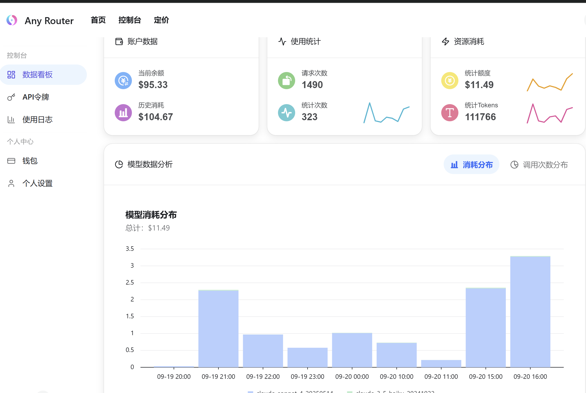The width and height of the screenshot is (586, 393).
Task: Go to 首页 in top navigation
Action: [x=98, y=20]
